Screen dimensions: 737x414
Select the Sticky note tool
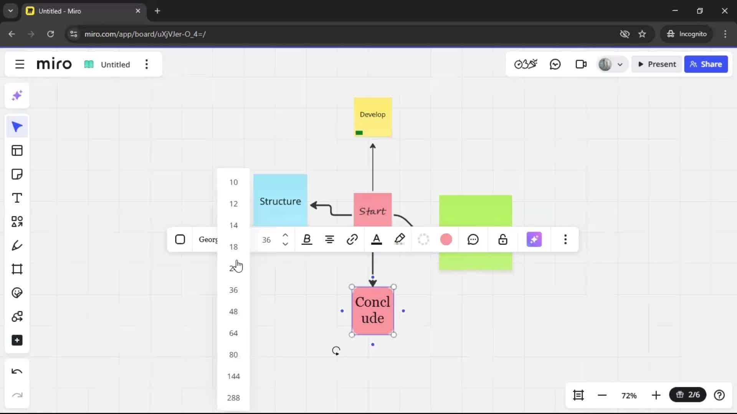pos(17,174)
